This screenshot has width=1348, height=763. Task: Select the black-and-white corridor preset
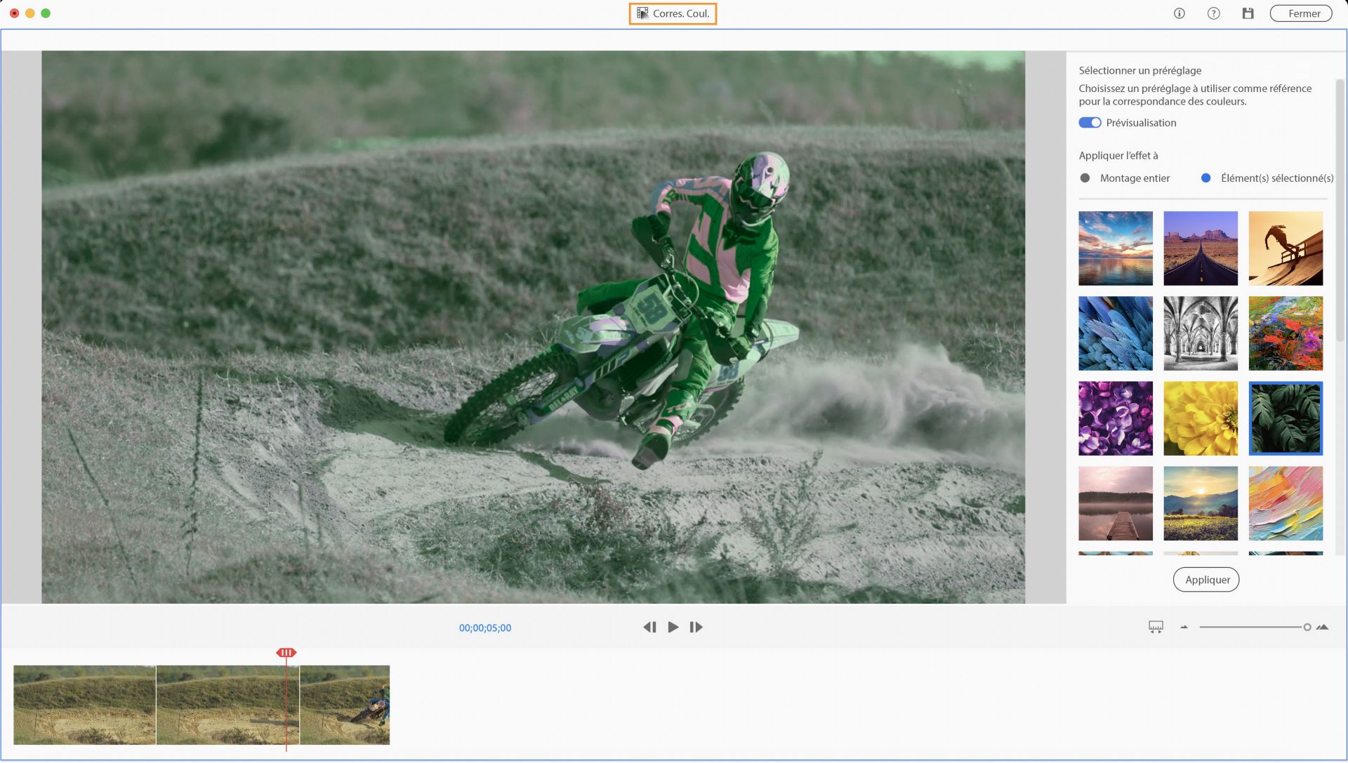coord(1201,333)
